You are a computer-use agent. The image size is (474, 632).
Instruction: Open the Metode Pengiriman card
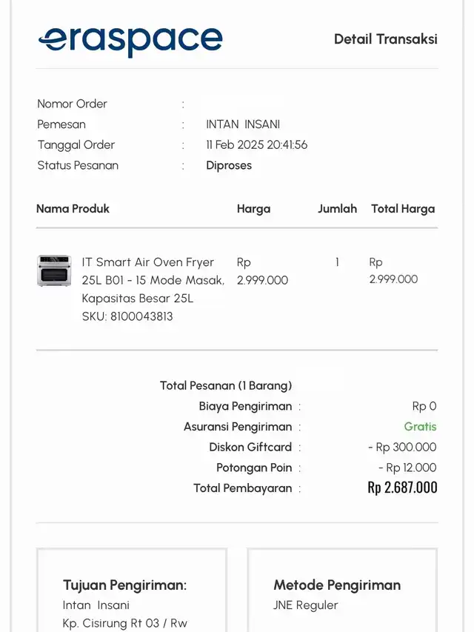342,590
